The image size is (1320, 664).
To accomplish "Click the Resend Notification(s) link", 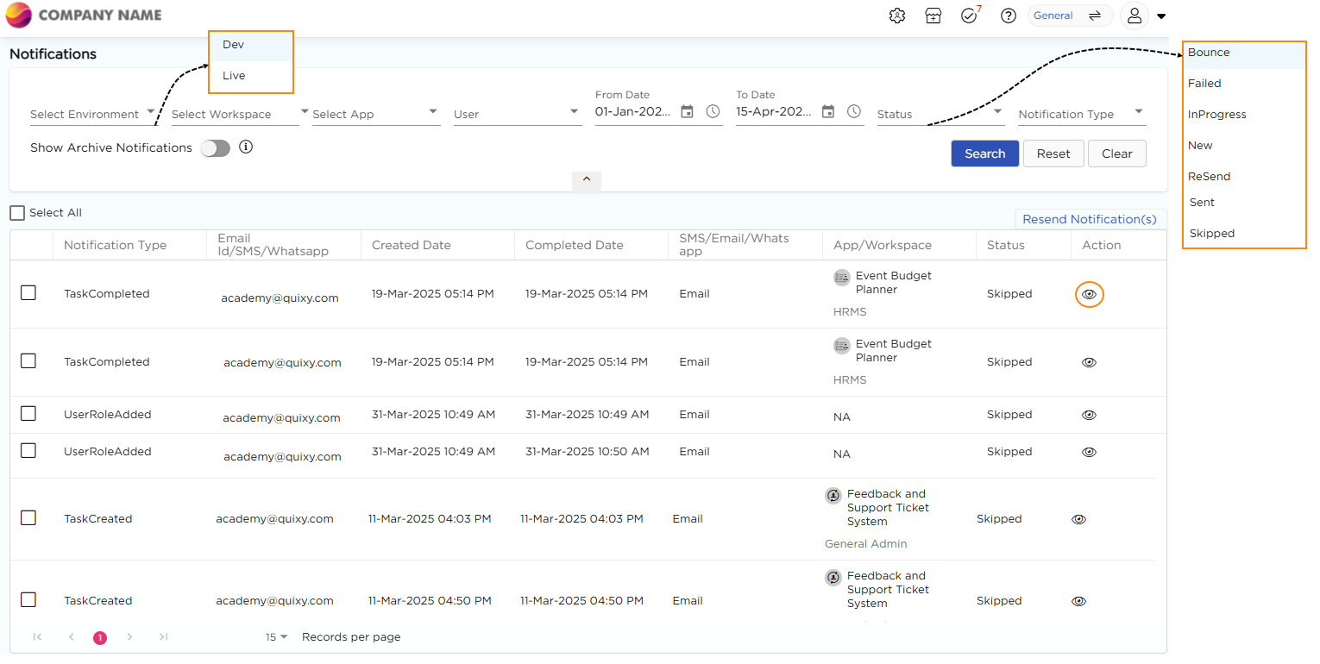I will click(x=1089, y=219).
